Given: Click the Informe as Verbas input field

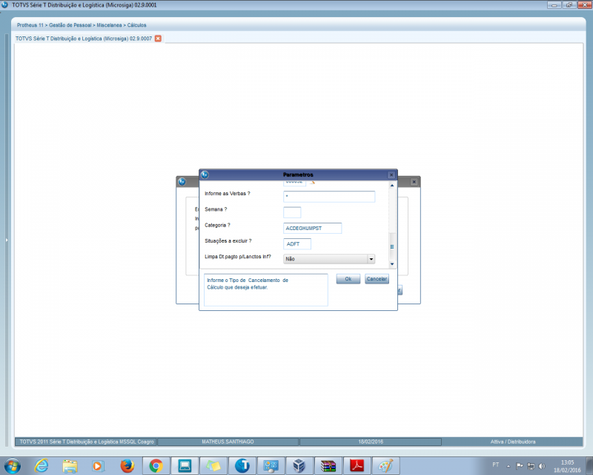Looking at the screenshot, I should coord(329,196).
